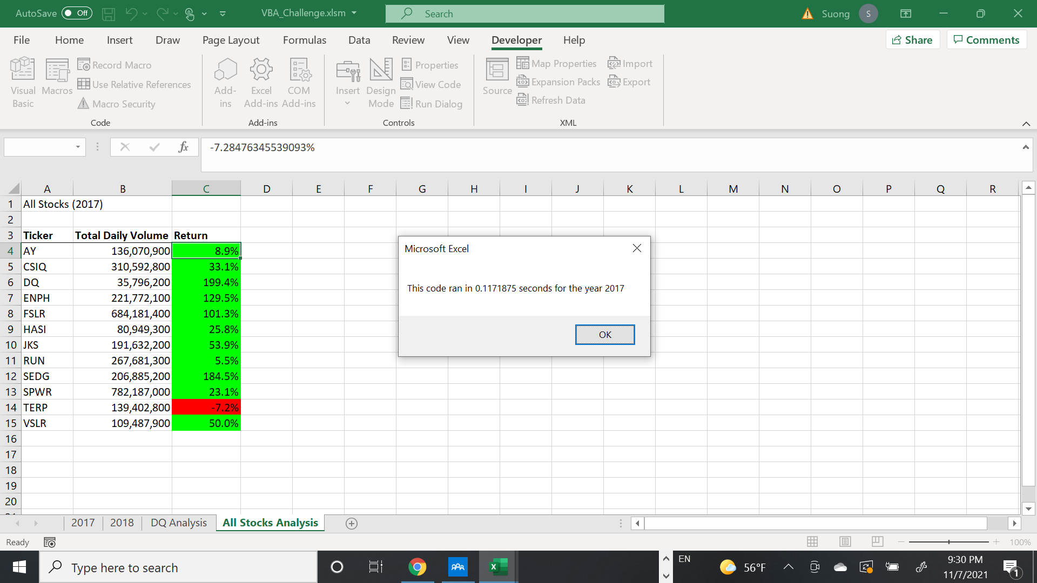The image size is (1037, 583).
Task: Open Chrome from the Windows taskbar
Action: click(417, 567)
